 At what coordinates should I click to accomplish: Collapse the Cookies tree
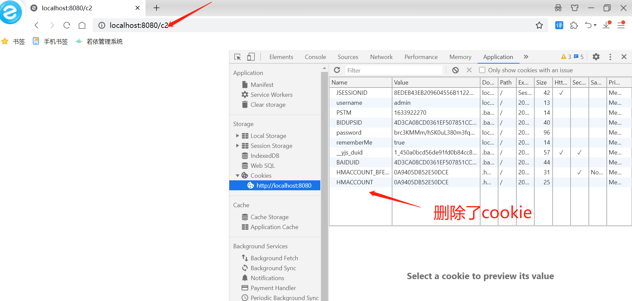(x=237, y=176)
